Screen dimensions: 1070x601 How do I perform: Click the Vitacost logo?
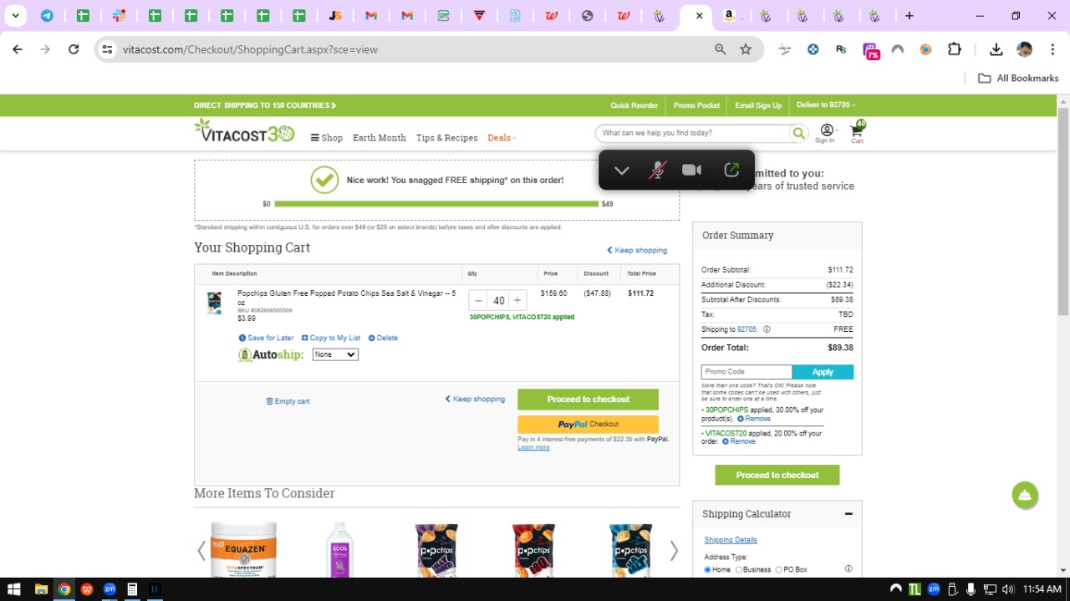click(244, 130)
